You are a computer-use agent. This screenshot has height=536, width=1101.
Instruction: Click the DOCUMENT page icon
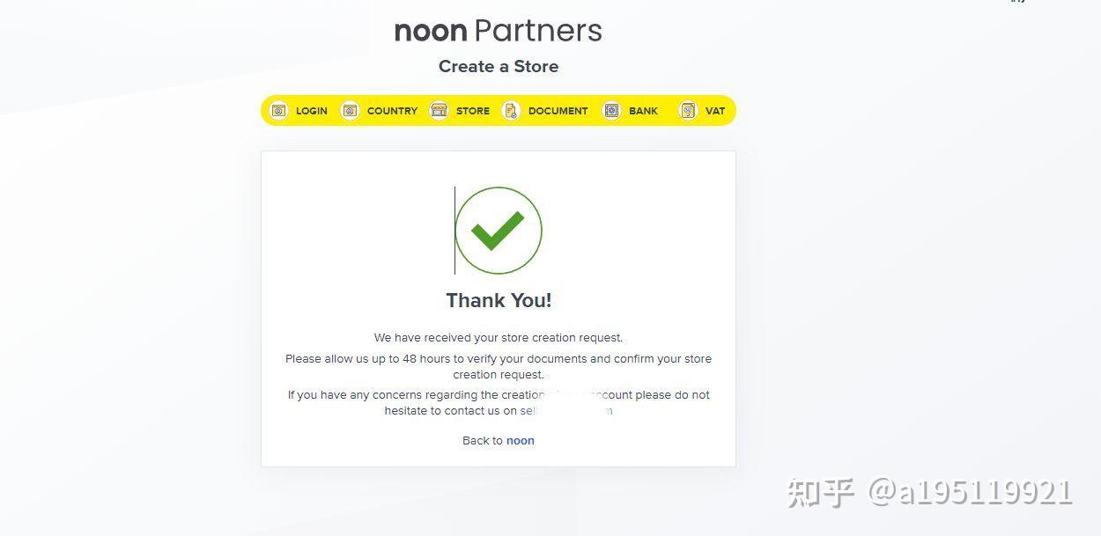512,110
